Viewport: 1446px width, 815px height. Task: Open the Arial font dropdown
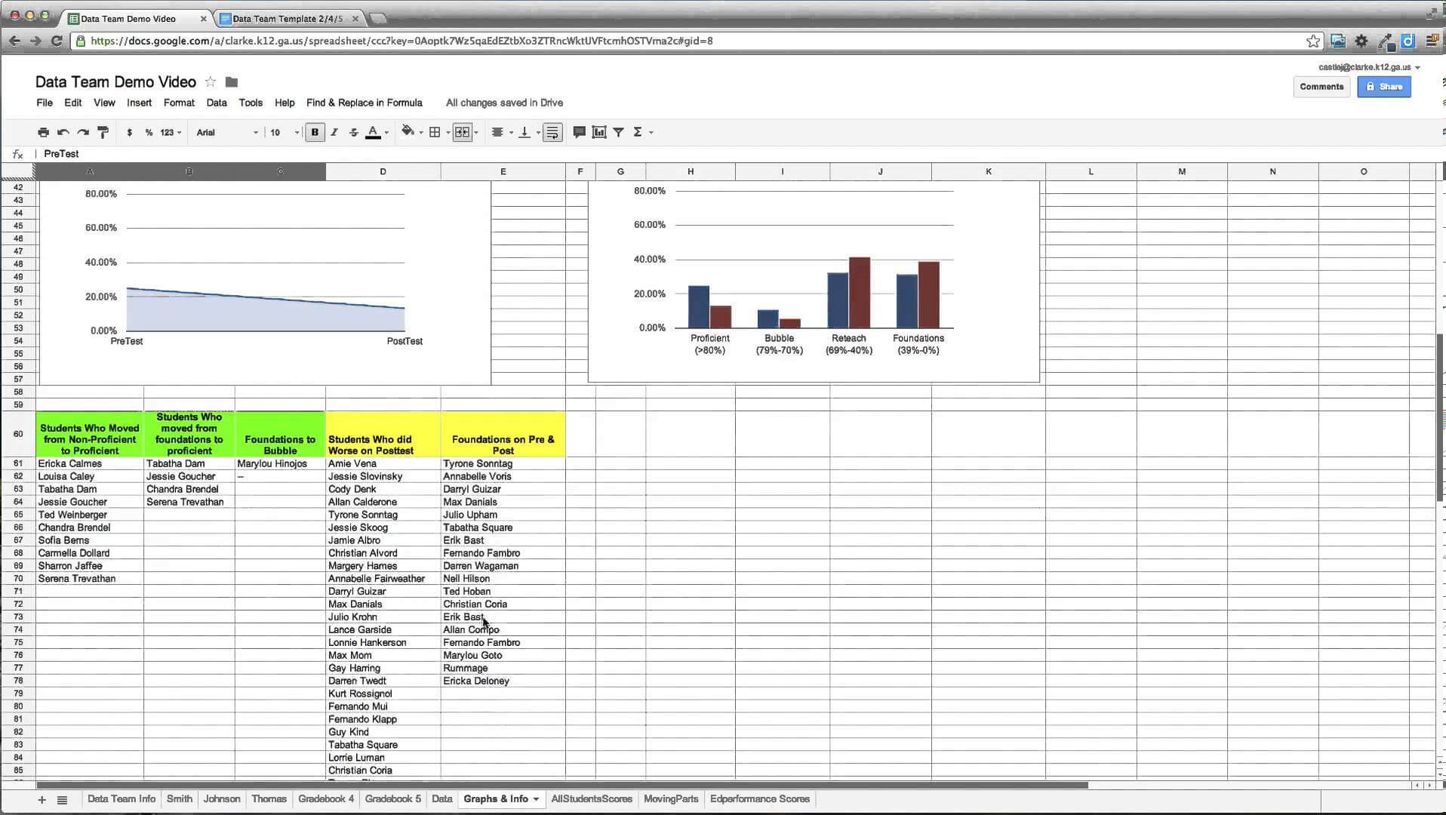[226, 132]
